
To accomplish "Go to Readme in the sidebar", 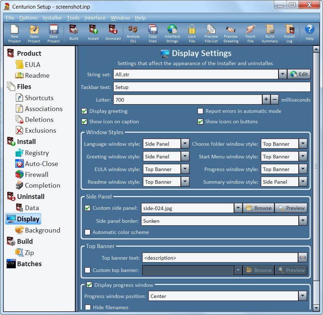I will 32,75.
